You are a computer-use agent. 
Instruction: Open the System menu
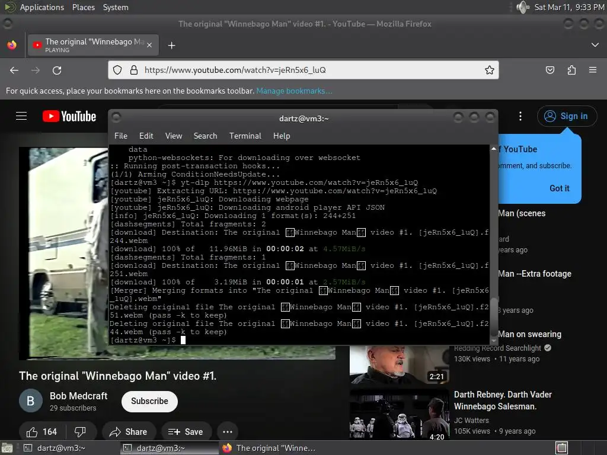click(x=116, y=7)
